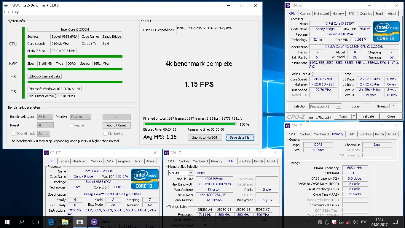Open the Caches tab in the CPU-Z Memory window
The width and height of the screenshot is (405, 228).
coord(305,134)
